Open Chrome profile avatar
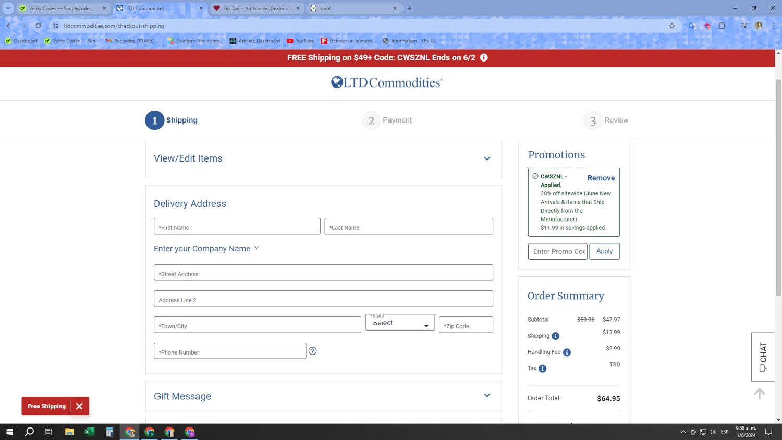 (759, 26)
